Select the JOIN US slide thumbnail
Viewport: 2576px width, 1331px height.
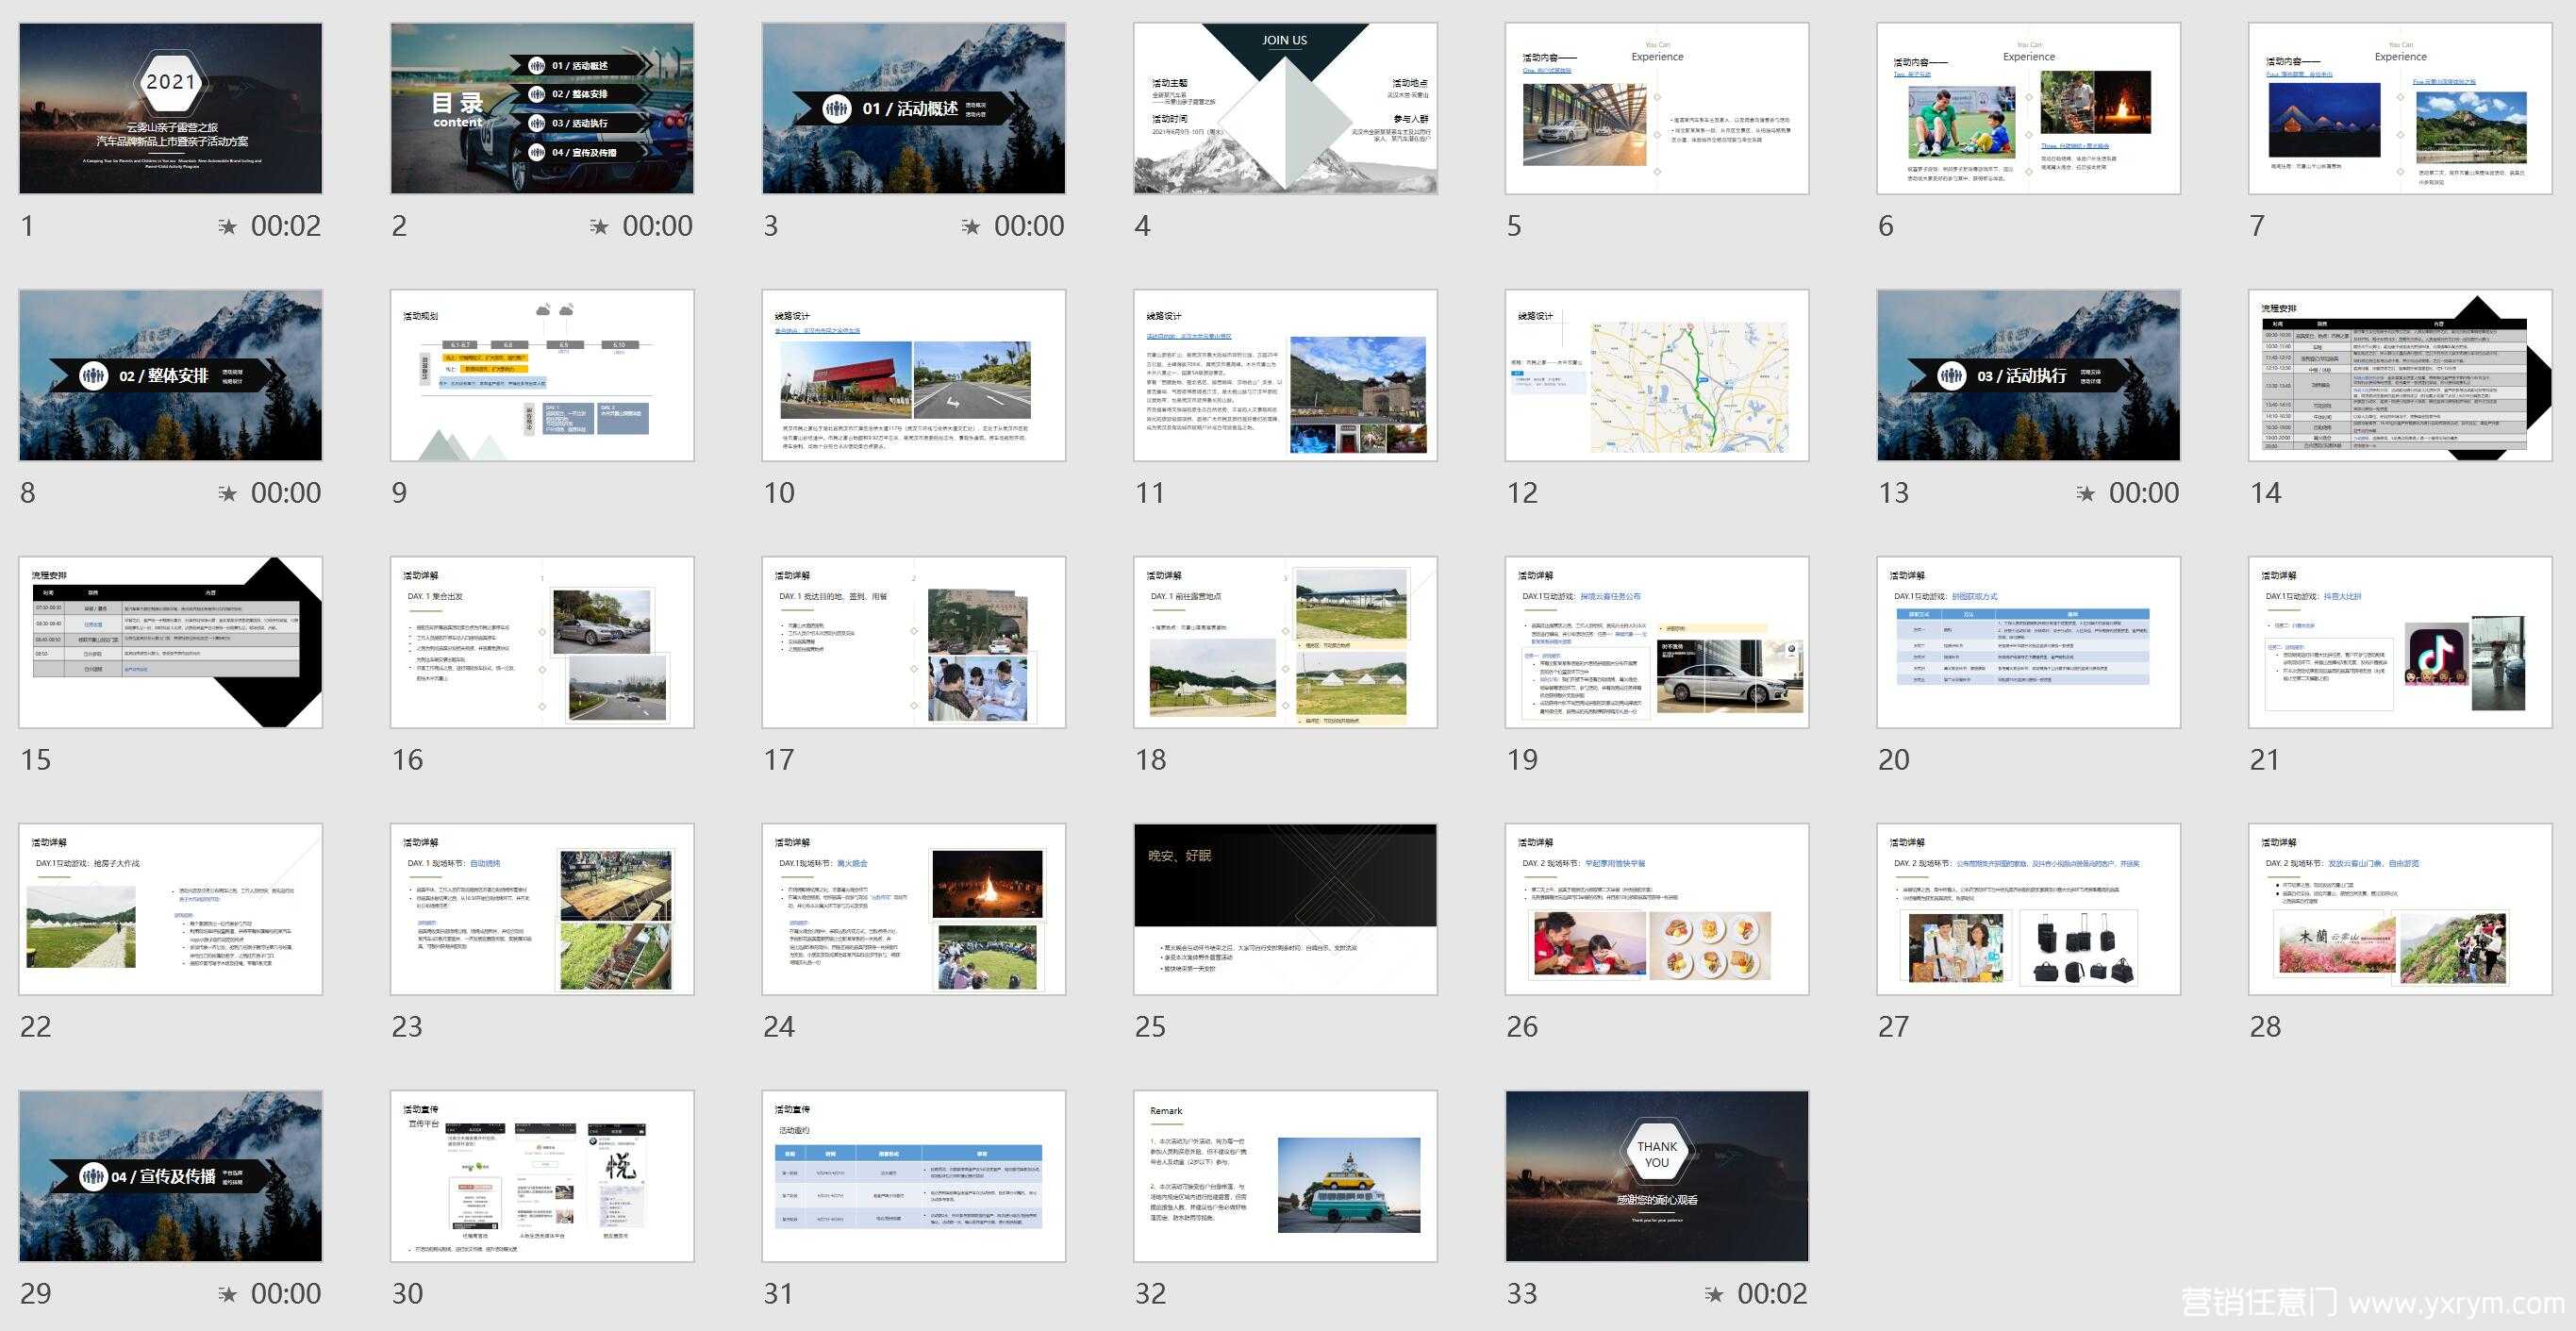click(x=1285, y=108)
